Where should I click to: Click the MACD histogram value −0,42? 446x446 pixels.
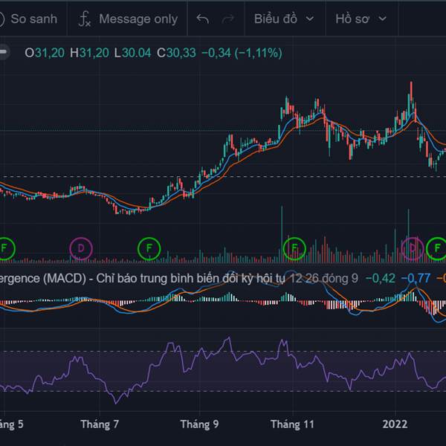coord(383,279)
